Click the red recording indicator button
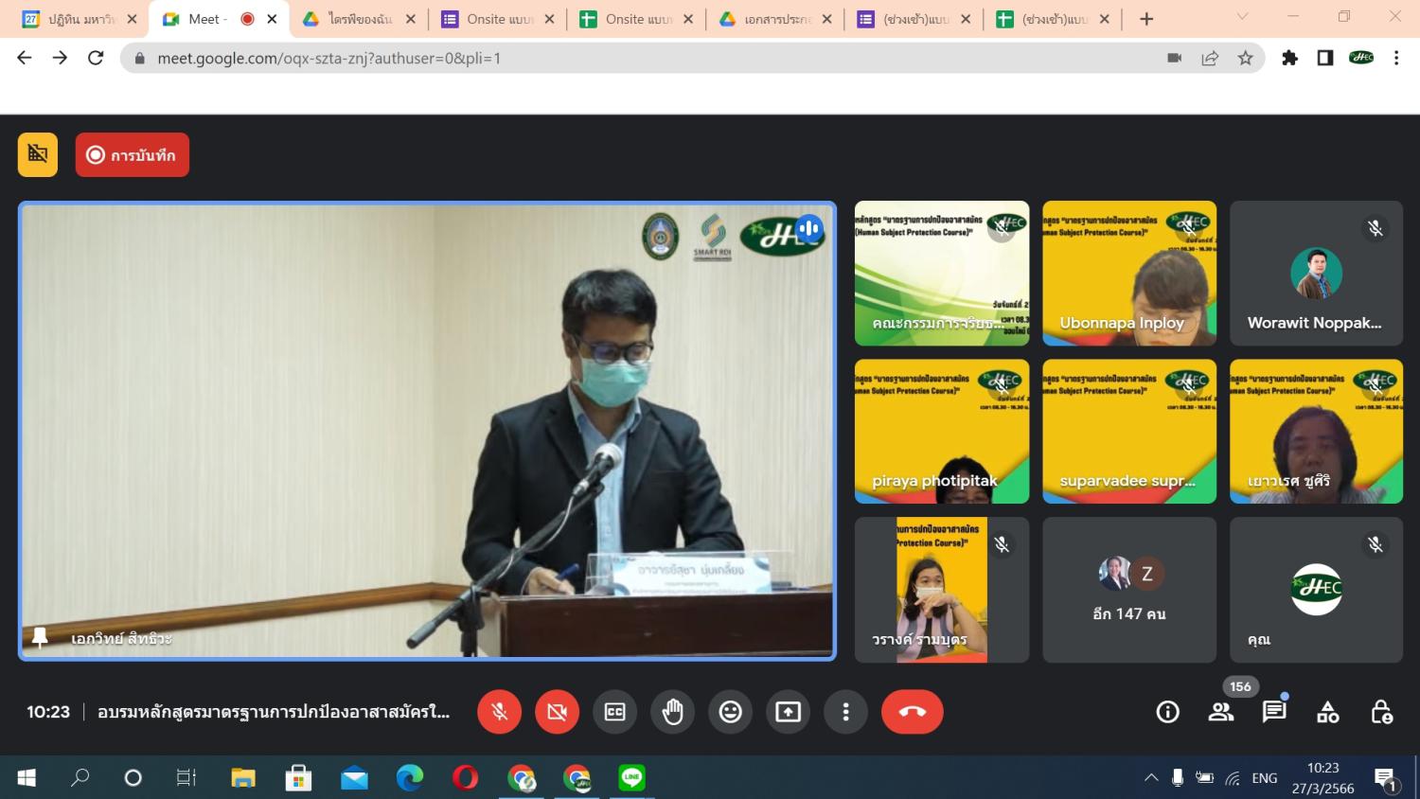The height and width of the screenshot is (799, 1420). [x=132, y=155]
